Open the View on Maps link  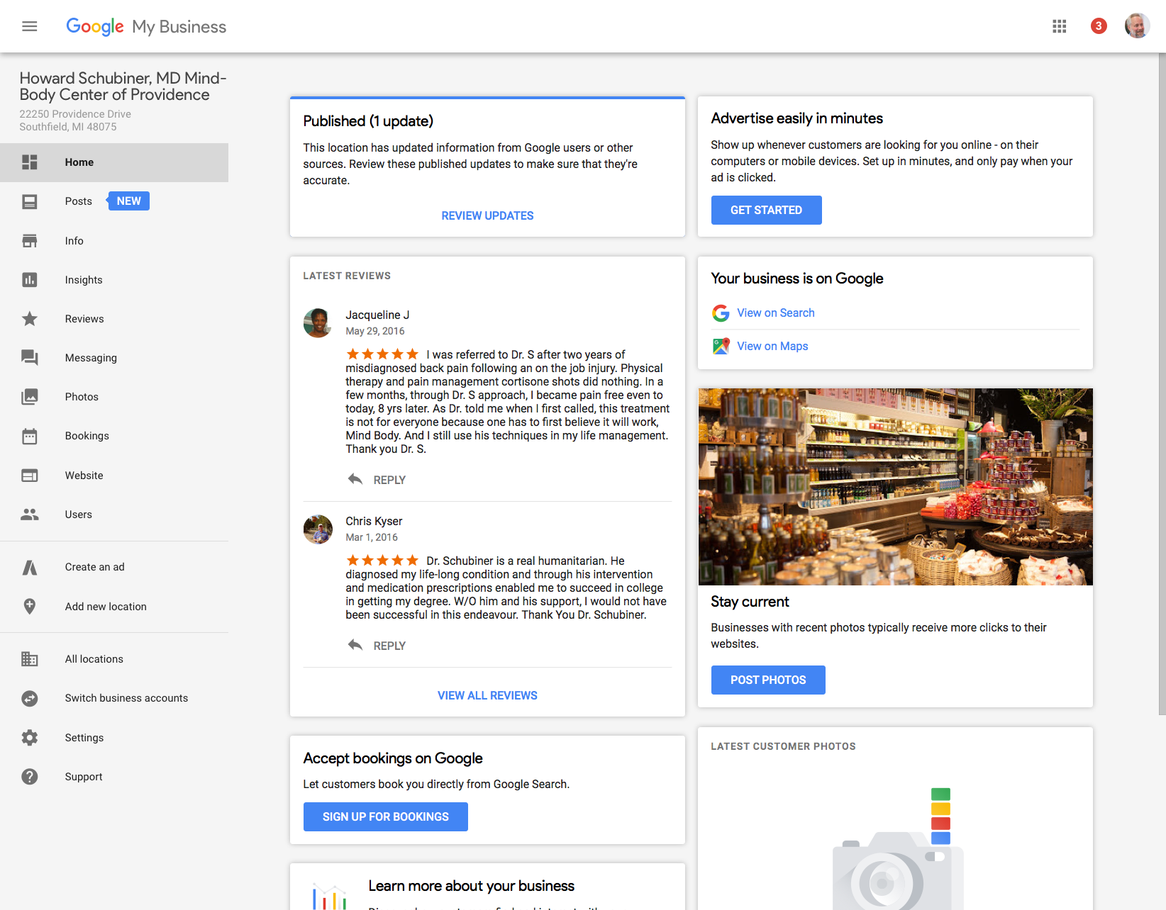pyautogui.click(x=772, y=346)
